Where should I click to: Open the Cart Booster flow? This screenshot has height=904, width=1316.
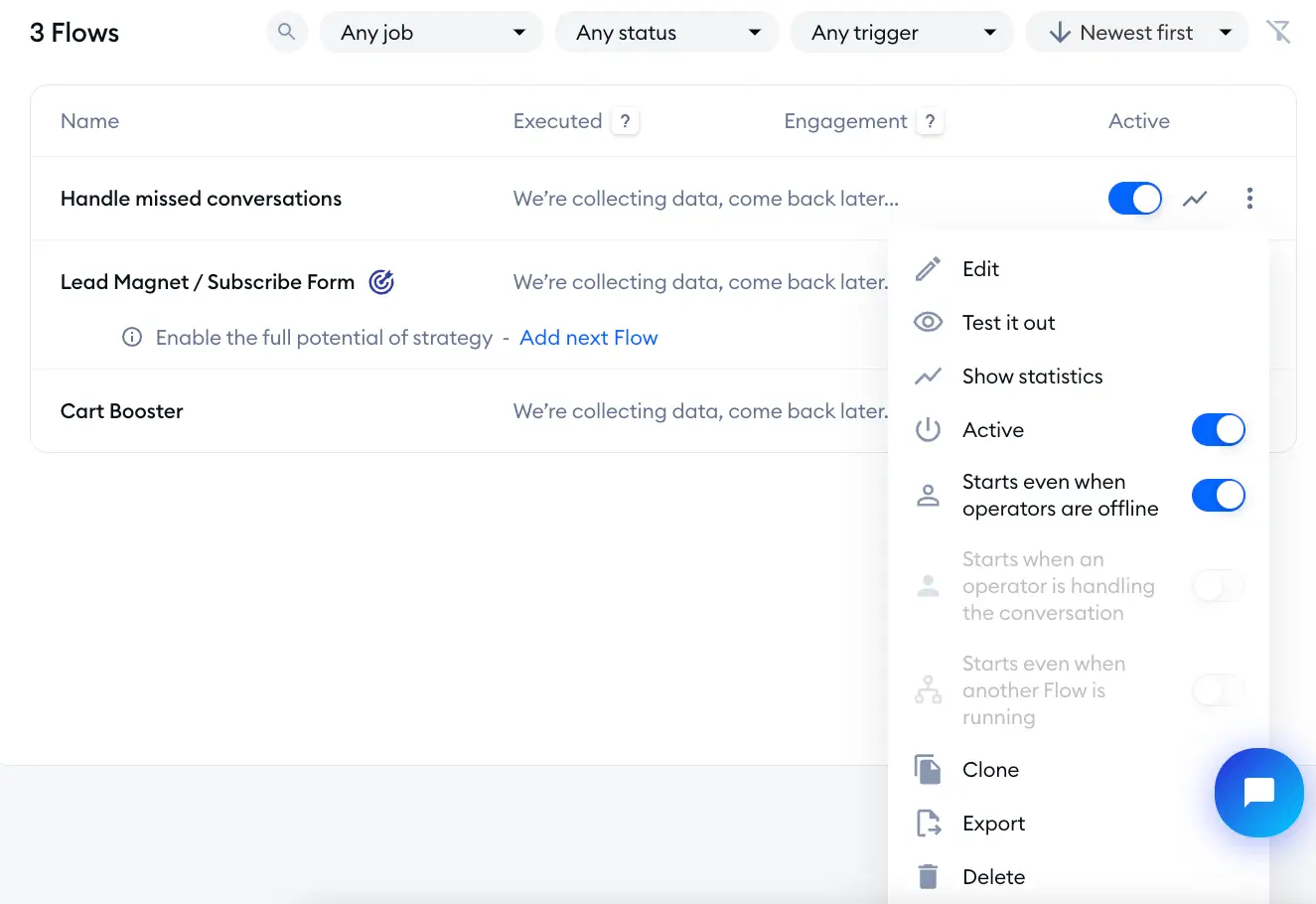[122, 411]
